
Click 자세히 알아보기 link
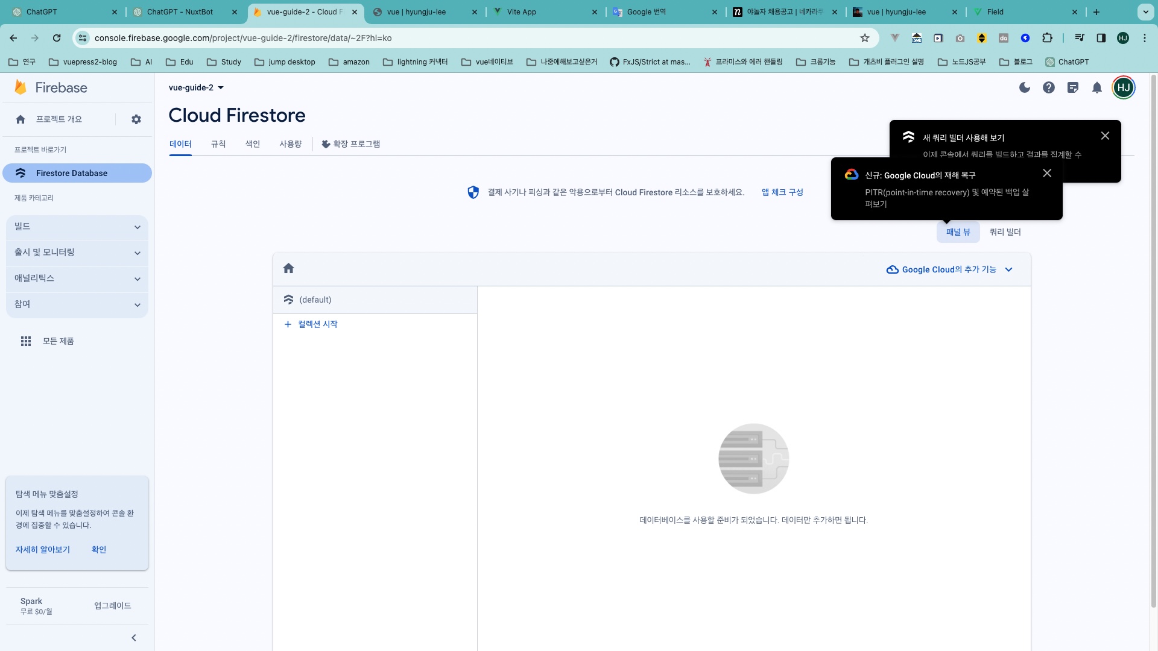(43, 550)
